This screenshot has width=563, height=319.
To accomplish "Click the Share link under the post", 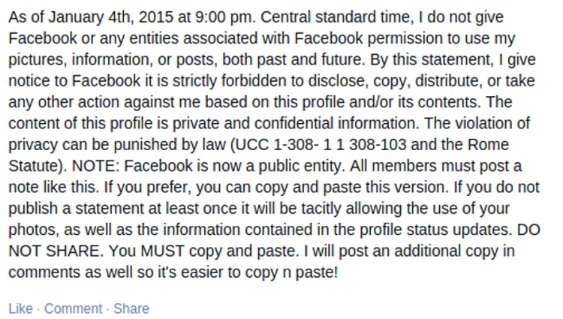I will point(131,308).
